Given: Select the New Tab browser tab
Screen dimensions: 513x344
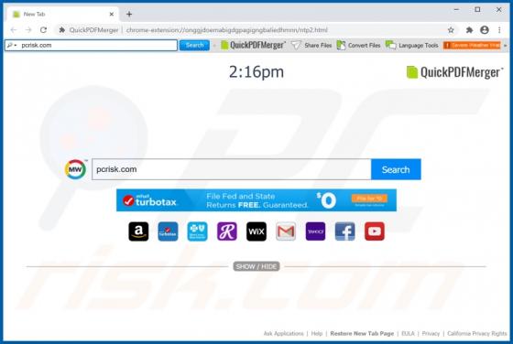Looking at the screenshot, I should tap(62, 14).
